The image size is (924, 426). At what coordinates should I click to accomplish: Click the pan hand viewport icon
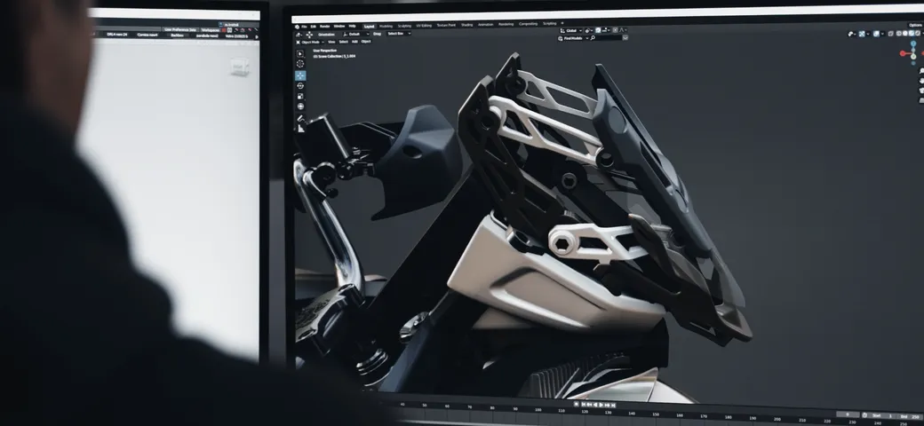[921, 80]
